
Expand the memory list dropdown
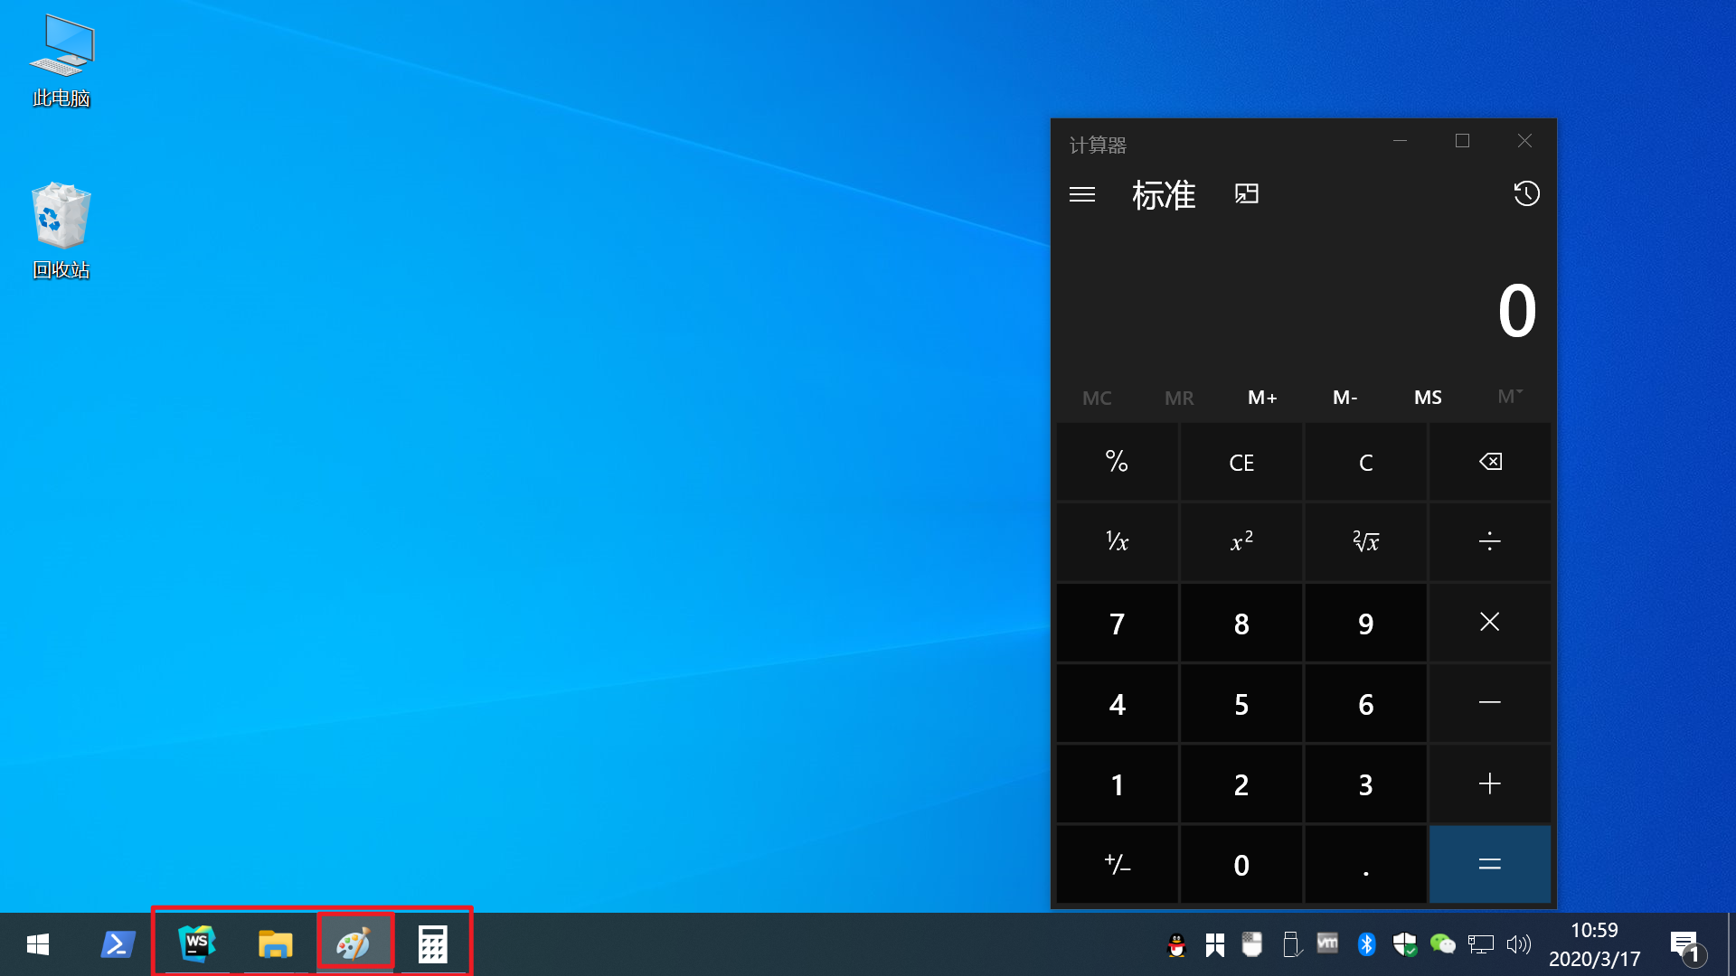click(x=1509, y=397)
